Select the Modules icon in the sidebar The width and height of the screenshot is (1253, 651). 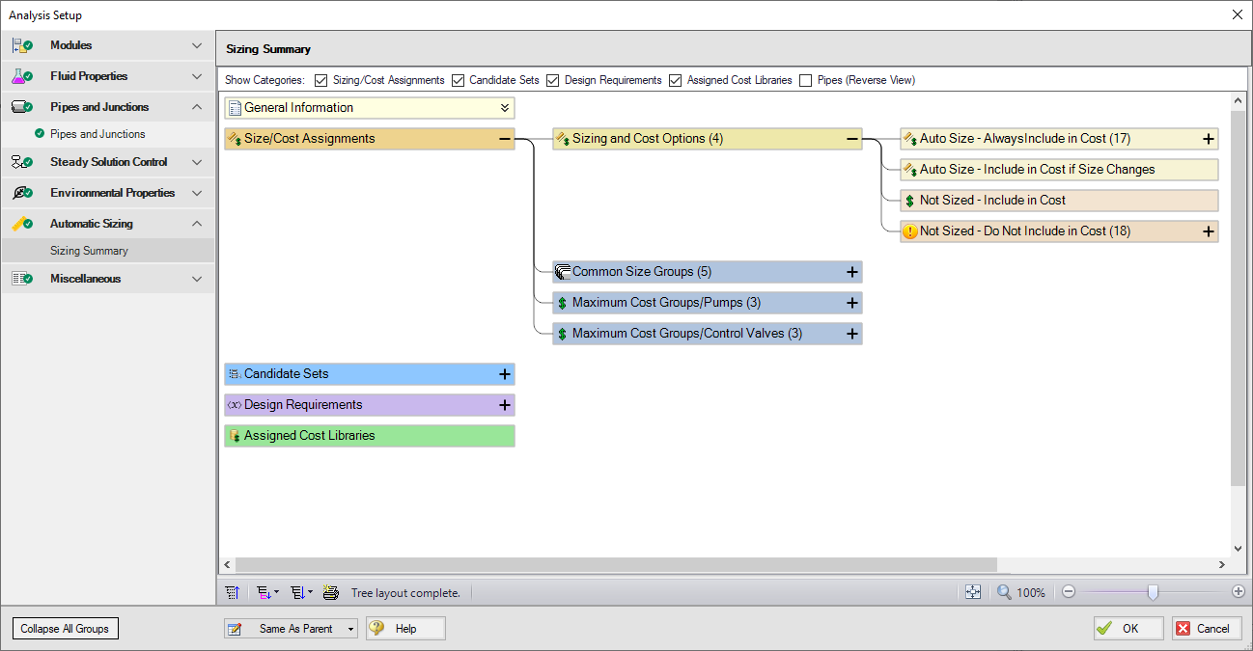21,44
